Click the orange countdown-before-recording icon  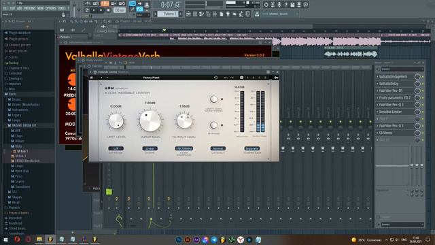coord(105,3)
